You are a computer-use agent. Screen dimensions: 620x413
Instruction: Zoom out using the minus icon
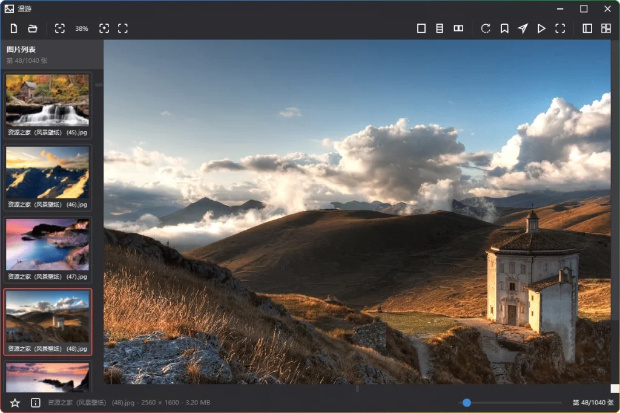pos(60,28)
